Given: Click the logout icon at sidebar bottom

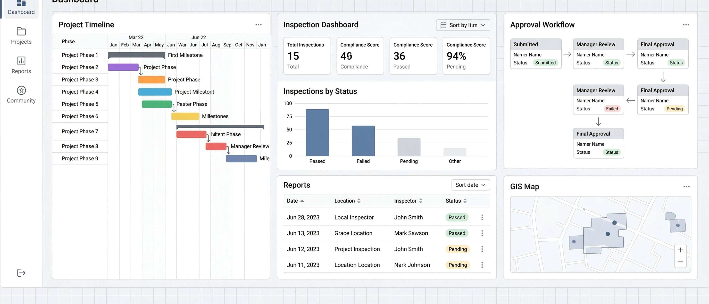Looking at the screenshot, I should [x=21, y=273].
